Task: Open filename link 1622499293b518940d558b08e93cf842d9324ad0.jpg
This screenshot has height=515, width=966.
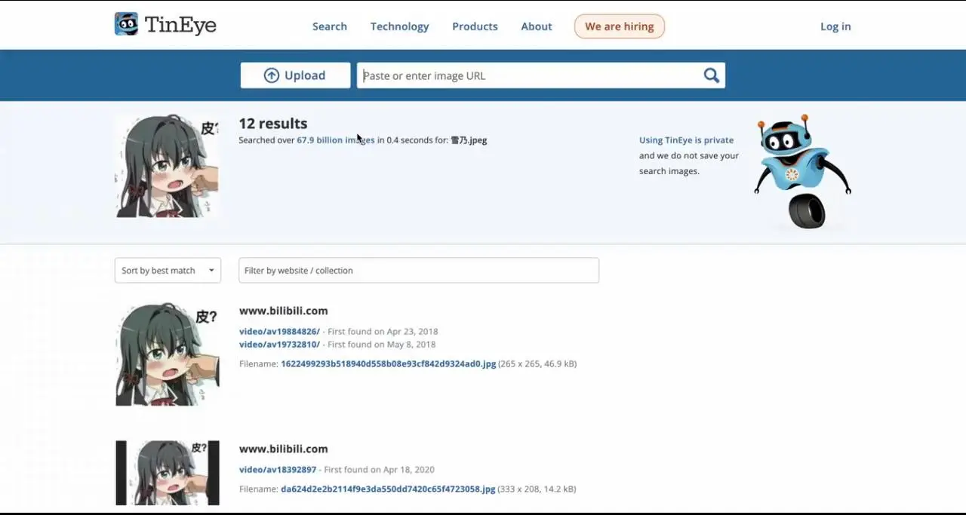Action: [x=389, y=364]
